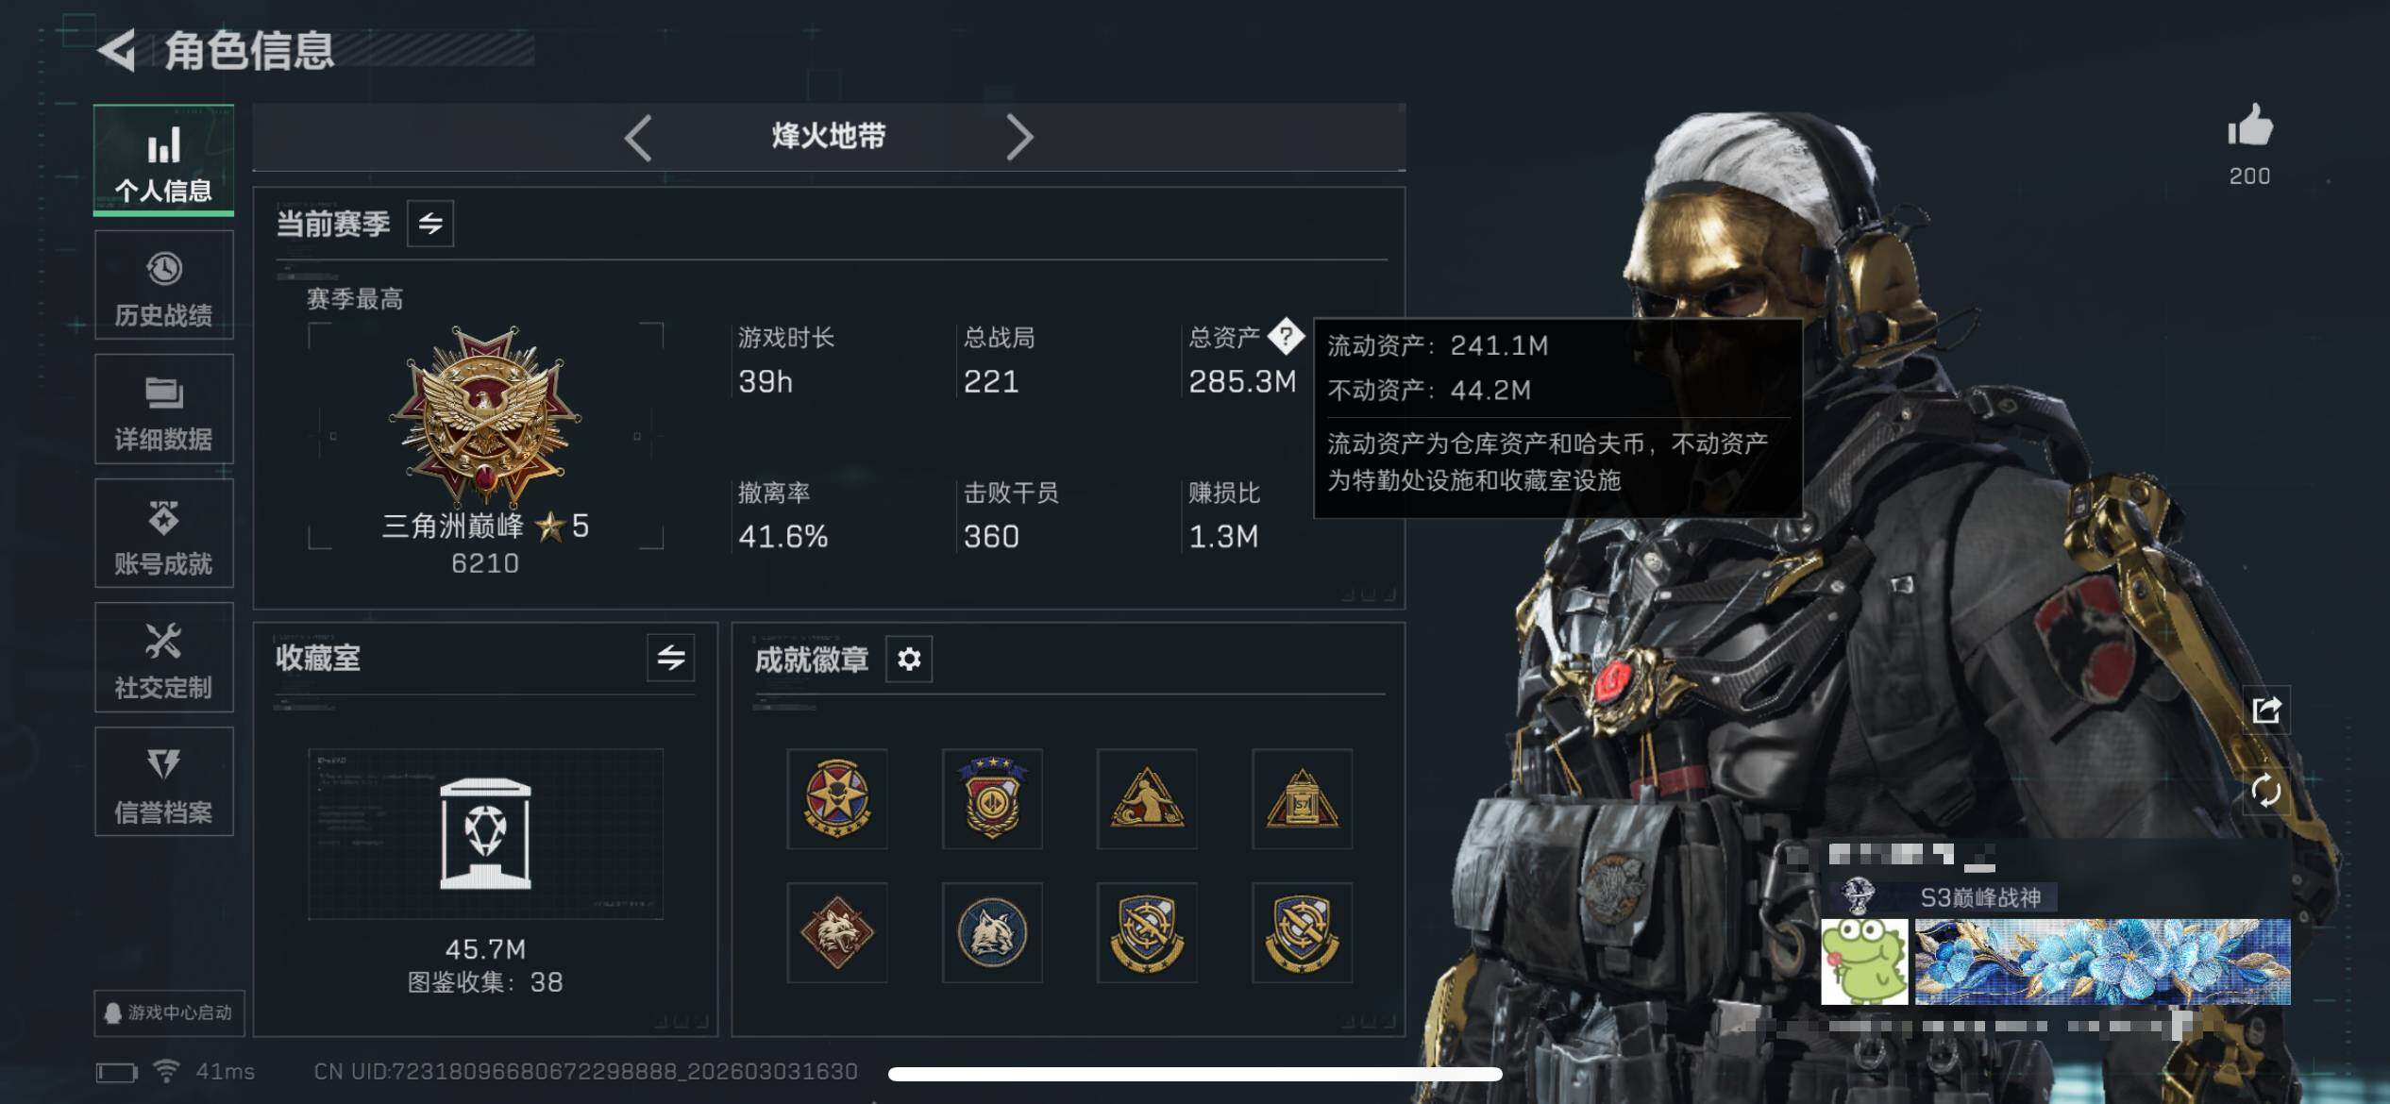Open the 详细数据 tab

[x=163, y=410]
